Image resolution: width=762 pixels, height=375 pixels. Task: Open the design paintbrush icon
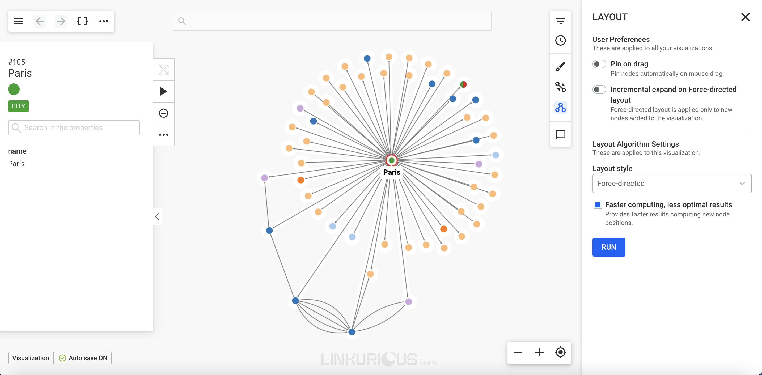pyautogui.click(x=560, y=66)
